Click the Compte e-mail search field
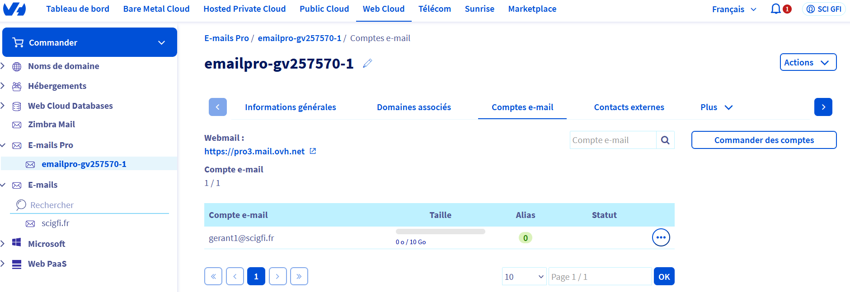850x292 pixels. point(613,140)
